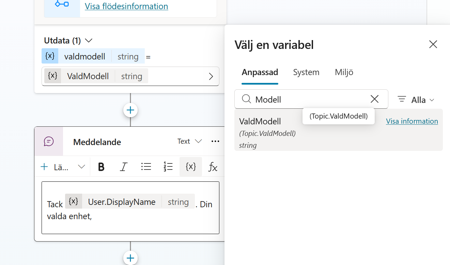Open the Visa flödesinformation link

click(x=126, y=6)
